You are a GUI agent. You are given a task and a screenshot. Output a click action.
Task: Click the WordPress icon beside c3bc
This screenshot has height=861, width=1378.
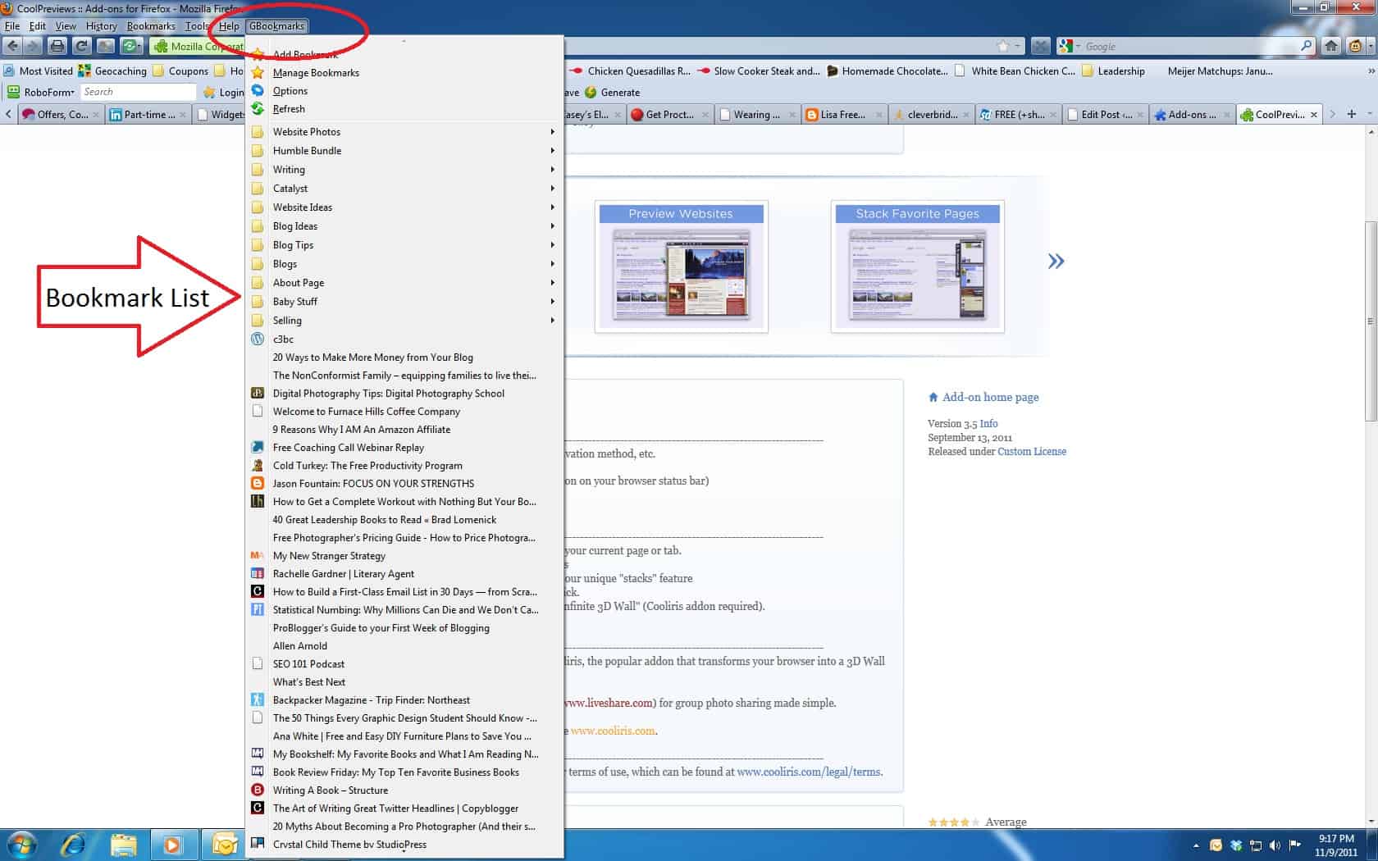pos(258,339)
